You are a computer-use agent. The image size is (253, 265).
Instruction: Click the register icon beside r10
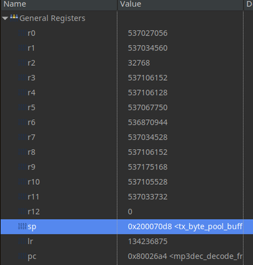22,182
